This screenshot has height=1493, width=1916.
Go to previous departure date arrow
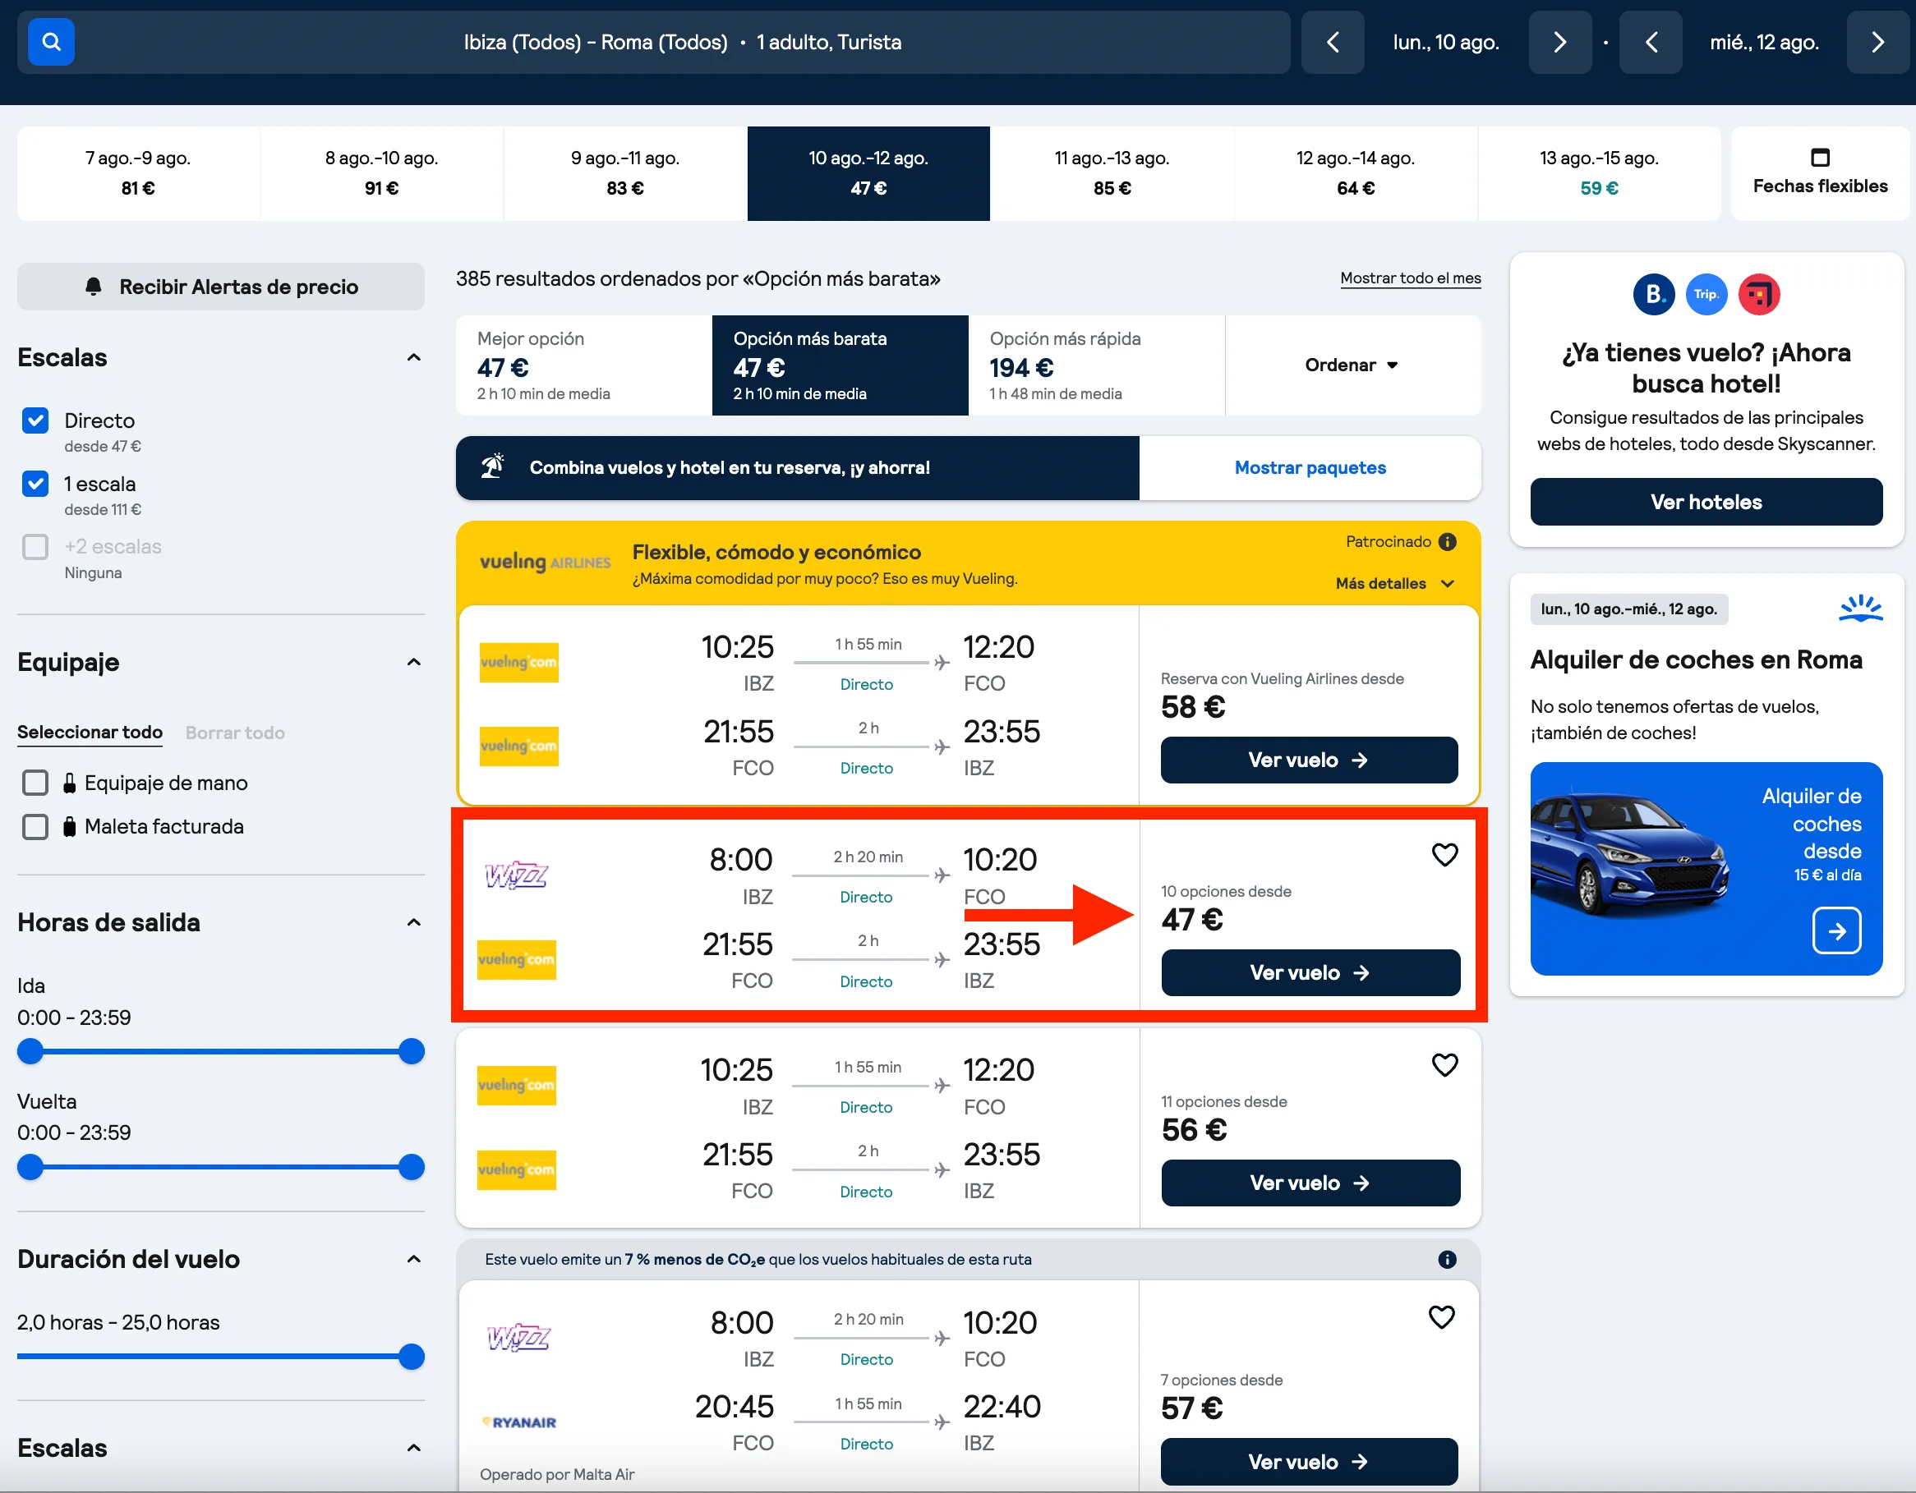click(1332, 42)
